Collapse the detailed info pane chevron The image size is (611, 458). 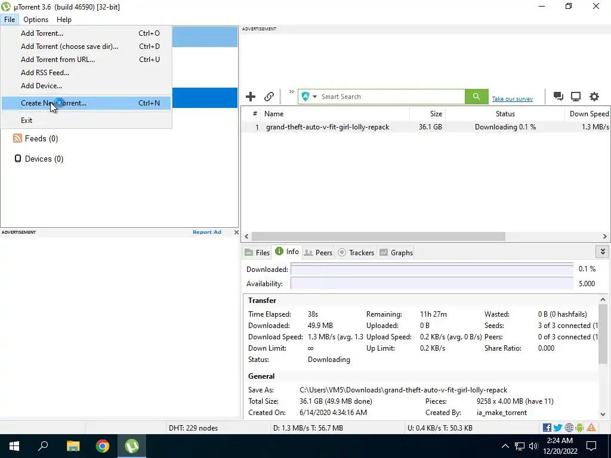603,252
